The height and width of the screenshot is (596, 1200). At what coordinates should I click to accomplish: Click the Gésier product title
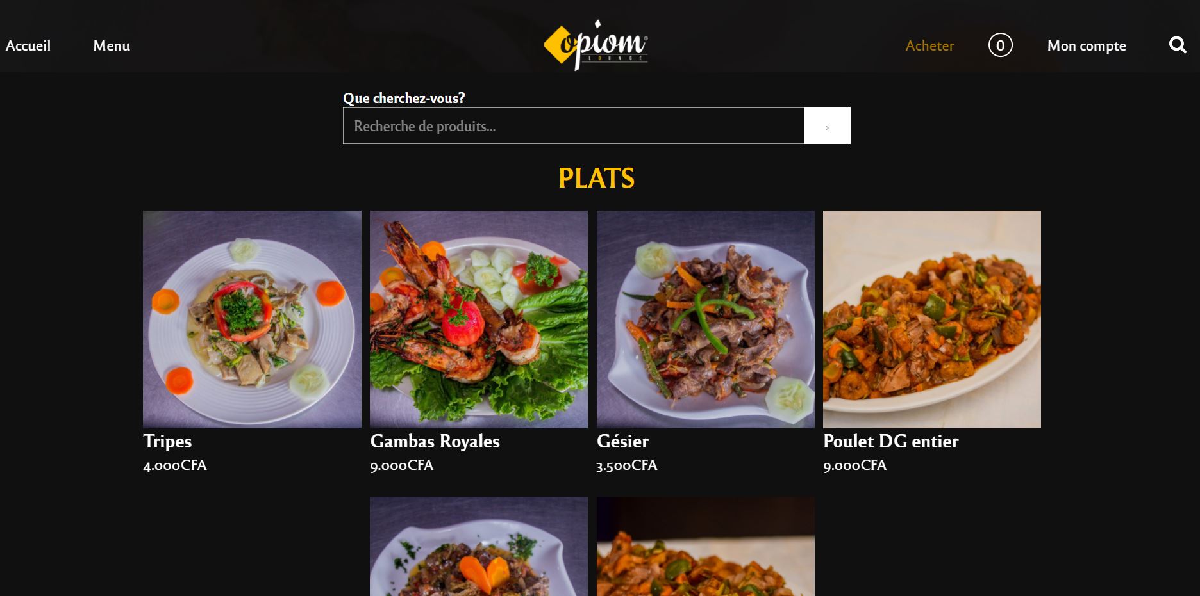pyautogui.click(x=622, y=441)
